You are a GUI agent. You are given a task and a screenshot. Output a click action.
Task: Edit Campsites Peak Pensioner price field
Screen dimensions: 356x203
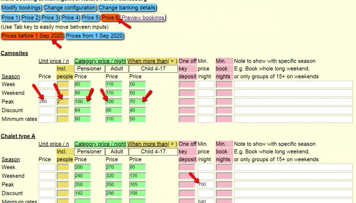(89, 102)
